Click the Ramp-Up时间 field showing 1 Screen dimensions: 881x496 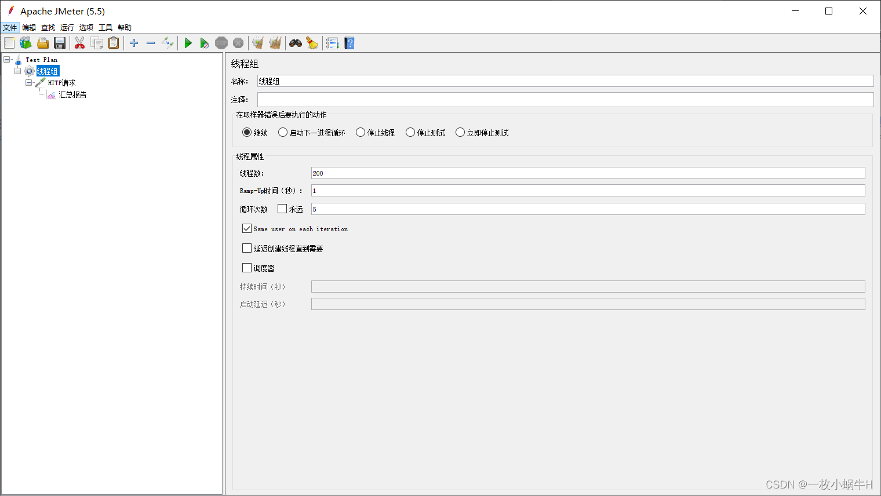point(588,191)
